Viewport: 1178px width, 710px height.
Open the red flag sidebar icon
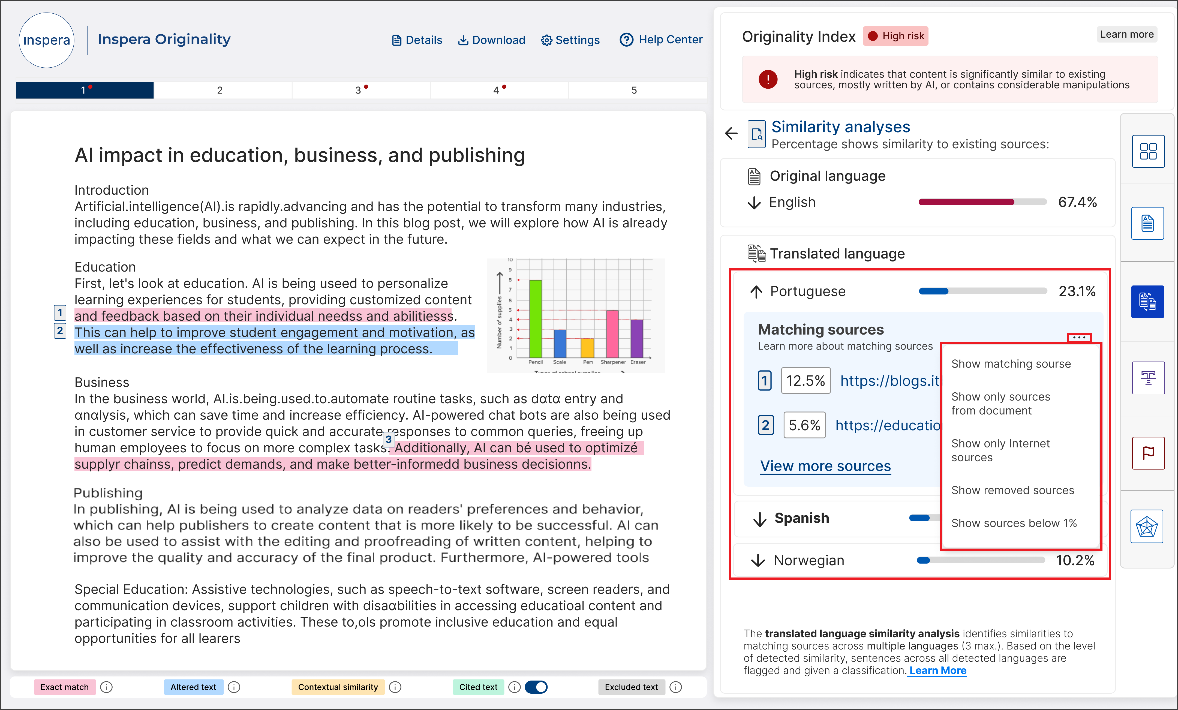pos(1148,453)
